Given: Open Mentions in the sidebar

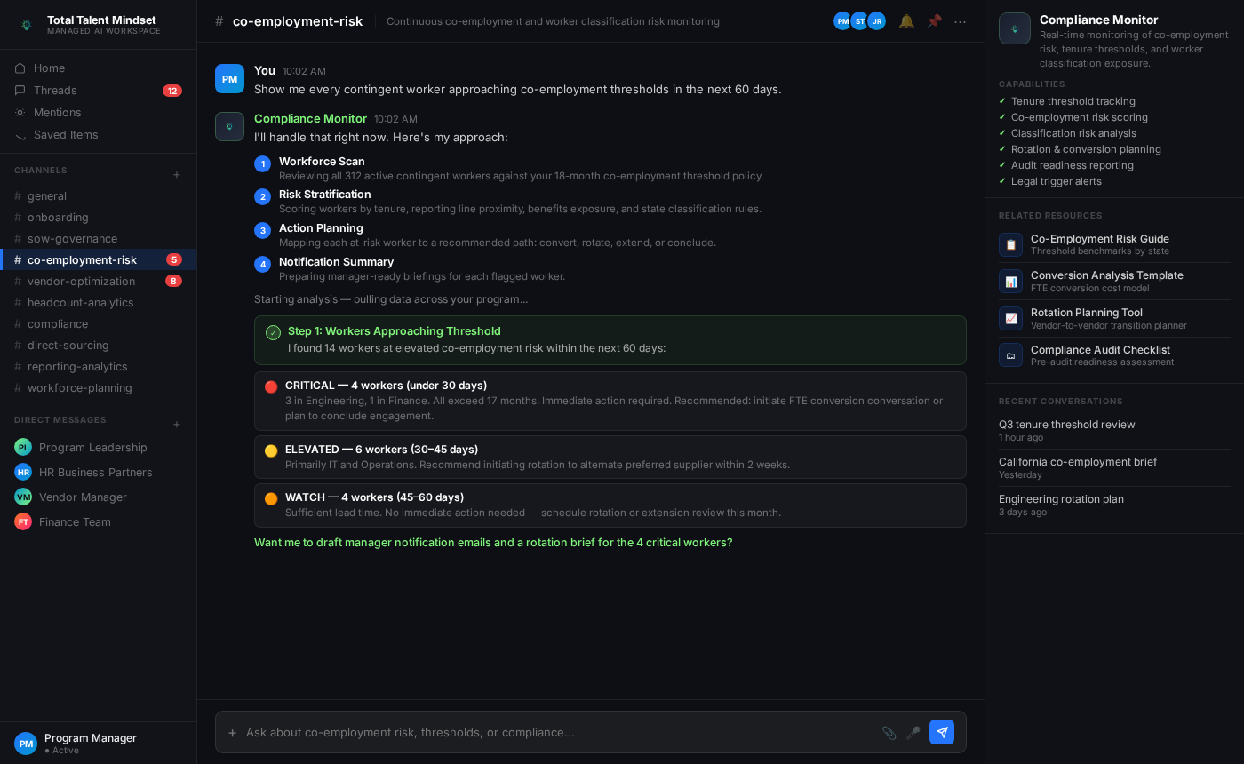Looking at the screenshot, I should [98, 112].
